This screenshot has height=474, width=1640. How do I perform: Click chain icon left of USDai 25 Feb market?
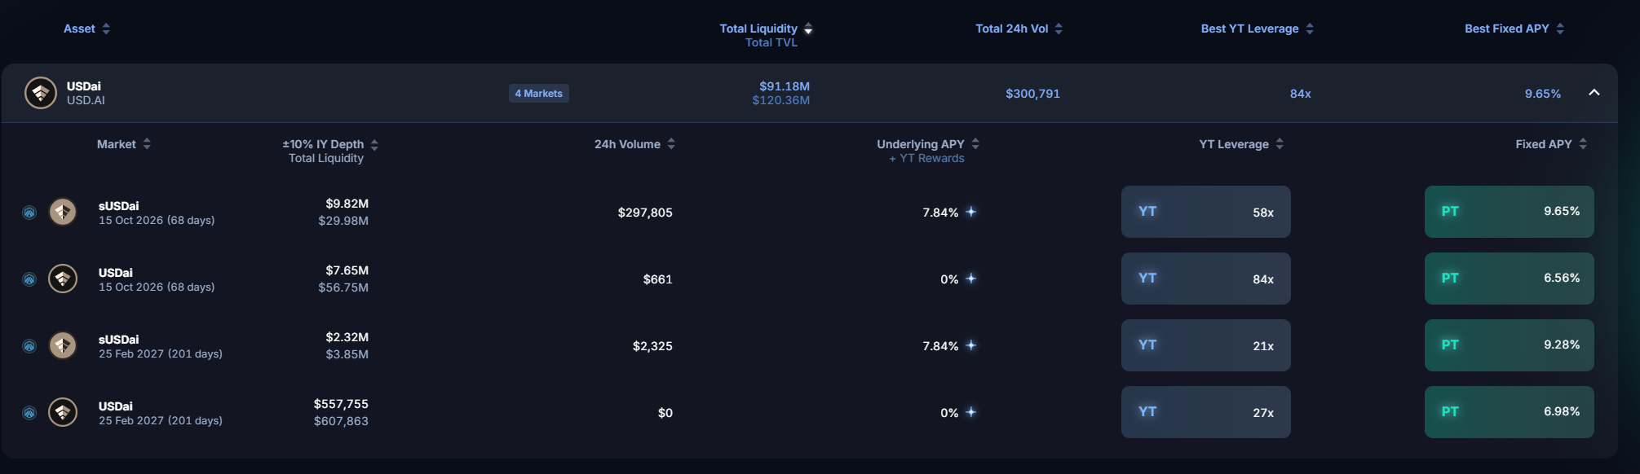coord(29,413)
